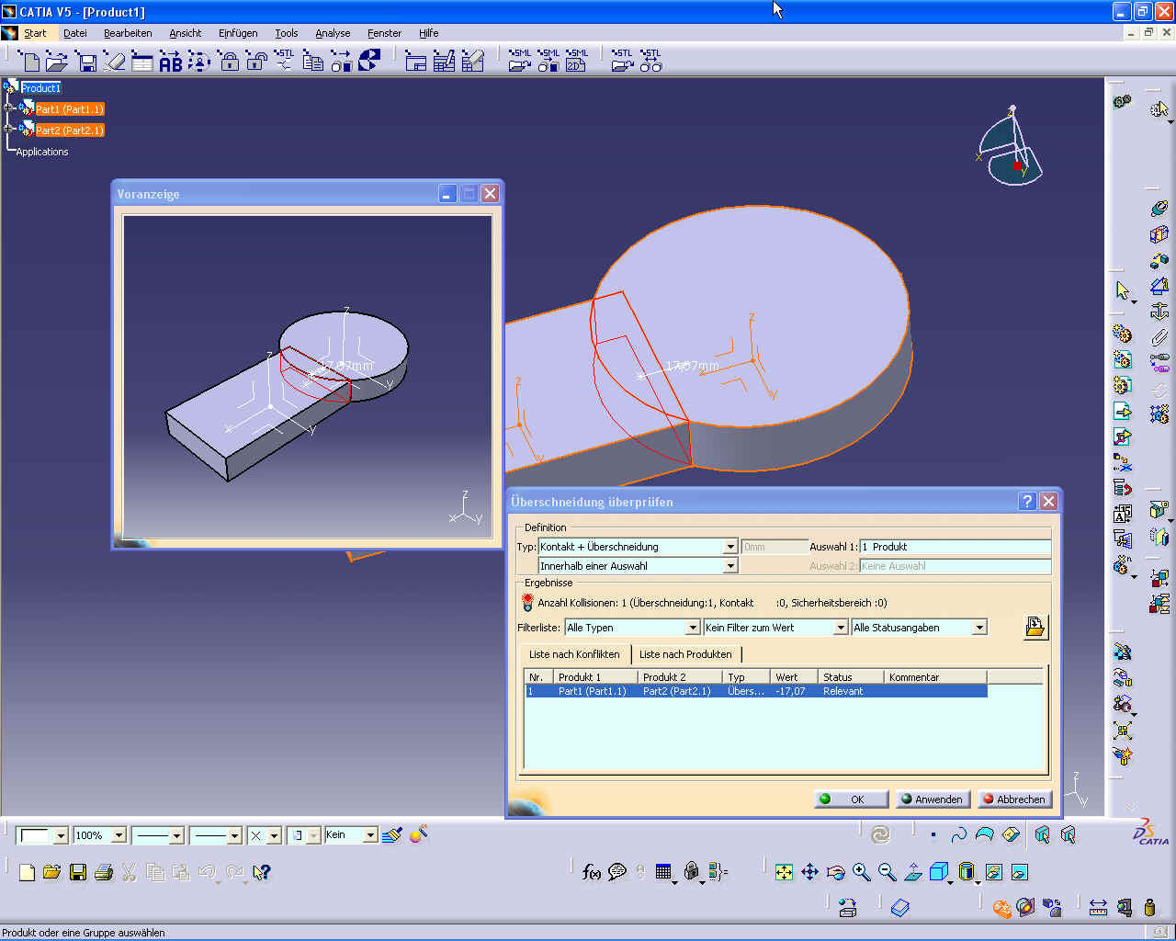Select Product1 in specification tree
Image resolution: width=1176 pixels, height=941 pixels.
point(41,88)
